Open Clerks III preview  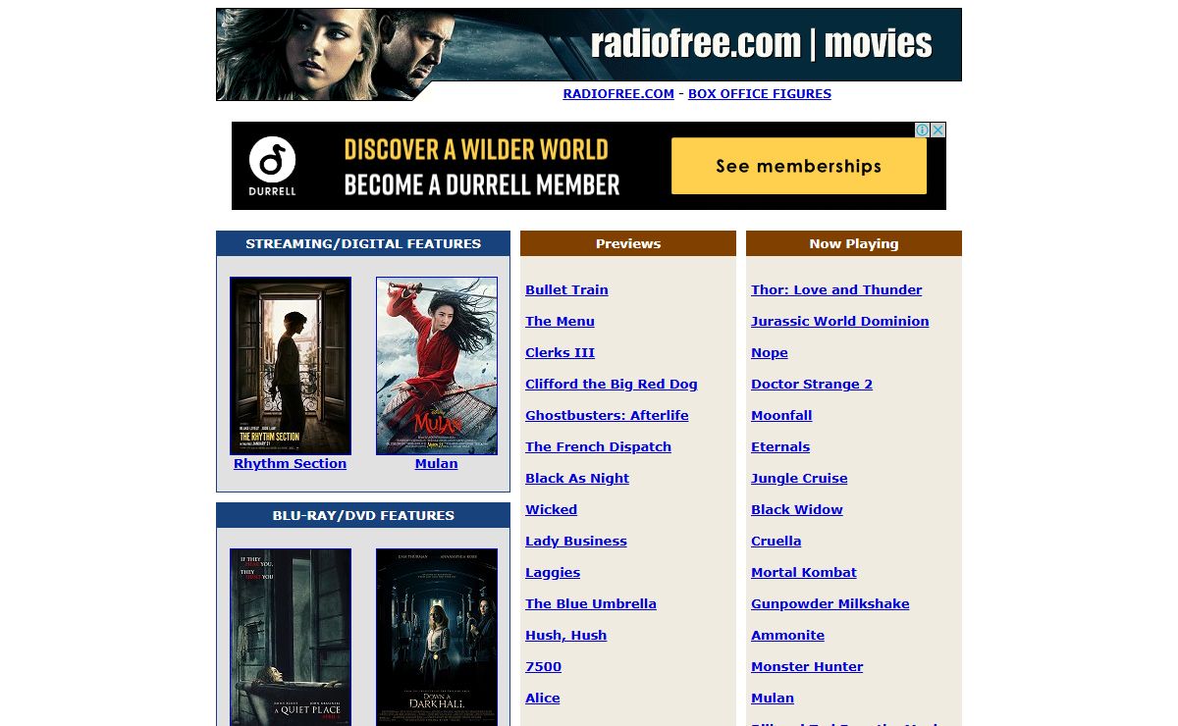coord(560,352)
